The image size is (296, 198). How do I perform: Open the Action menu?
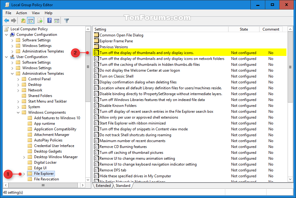coord(21,13)
